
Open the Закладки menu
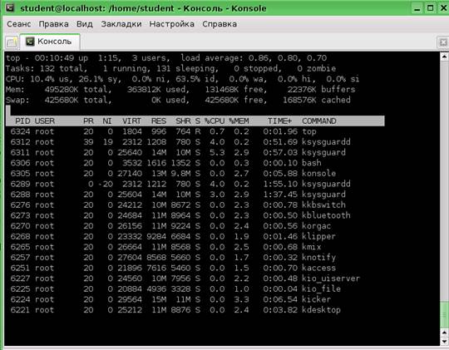(x=121, y=24)
